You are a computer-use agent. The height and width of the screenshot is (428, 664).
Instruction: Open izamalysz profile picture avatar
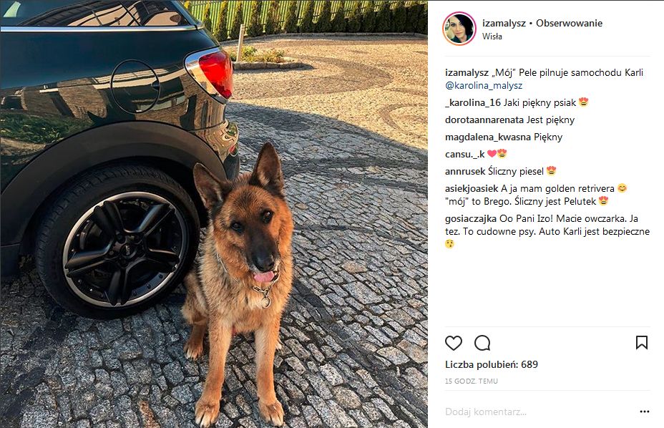point(459,29)
